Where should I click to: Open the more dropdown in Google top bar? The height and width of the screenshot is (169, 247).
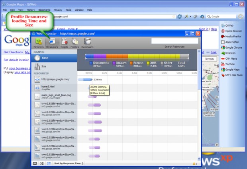[x=73, y=29]
